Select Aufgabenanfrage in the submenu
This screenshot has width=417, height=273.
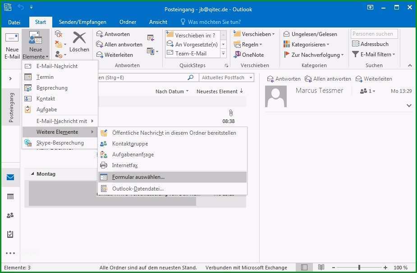173,155
